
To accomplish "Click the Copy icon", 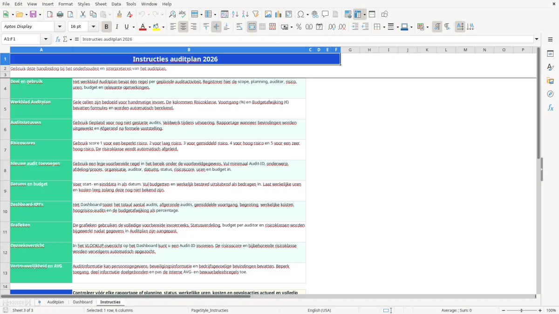I will tap(93, 14).
